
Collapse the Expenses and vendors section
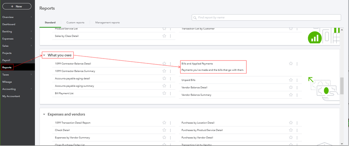coord(44,114)
